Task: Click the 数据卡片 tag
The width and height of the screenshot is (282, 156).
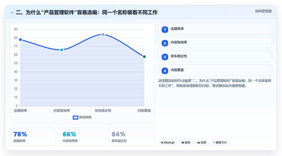Action: (220, 142)
